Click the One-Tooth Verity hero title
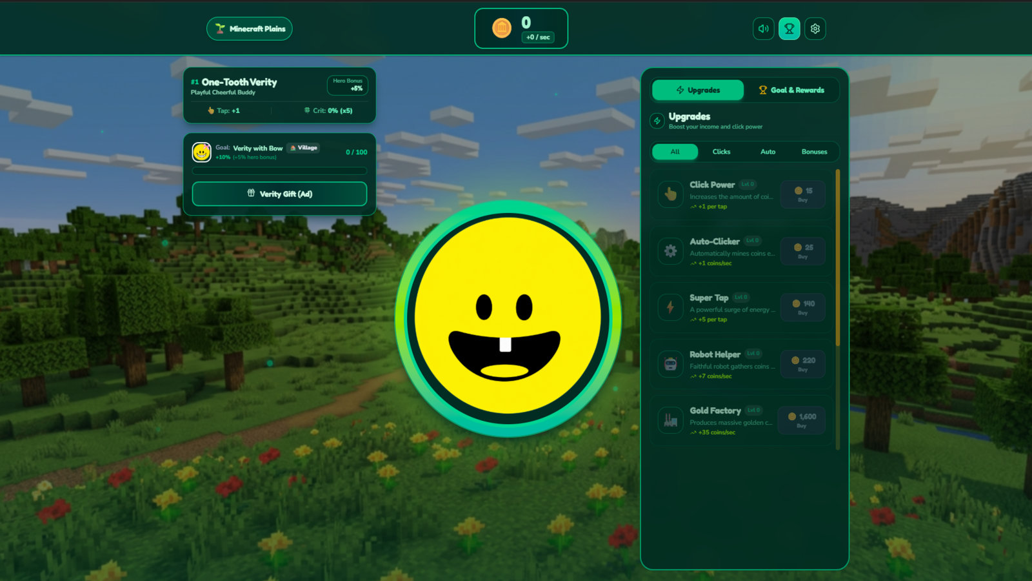The width and height of the screenshot is (1032, 581). (239, 82)
